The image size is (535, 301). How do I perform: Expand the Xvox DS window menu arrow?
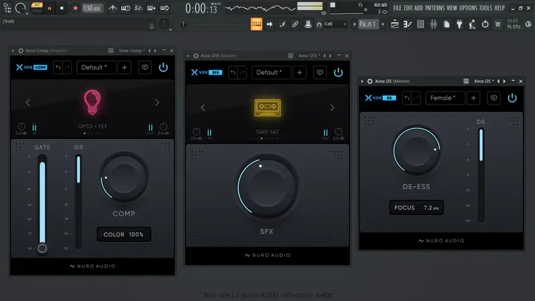pyautogui.click(x=362, y=81)
